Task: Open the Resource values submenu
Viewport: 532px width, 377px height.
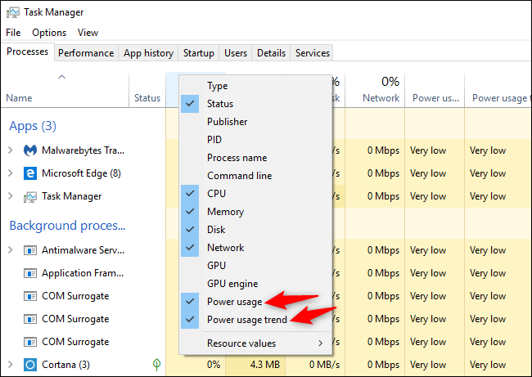Action: (254, 343)
